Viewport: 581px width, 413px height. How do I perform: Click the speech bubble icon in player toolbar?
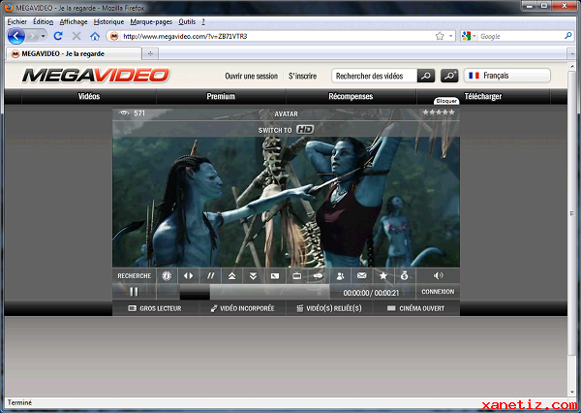(x=319, y=275)
